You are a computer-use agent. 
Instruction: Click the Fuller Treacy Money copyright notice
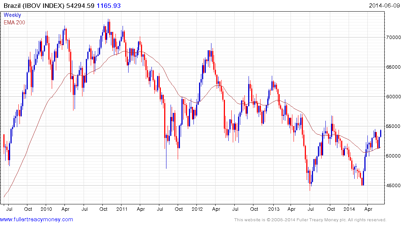pyautogui.click(x=310, y=220)
